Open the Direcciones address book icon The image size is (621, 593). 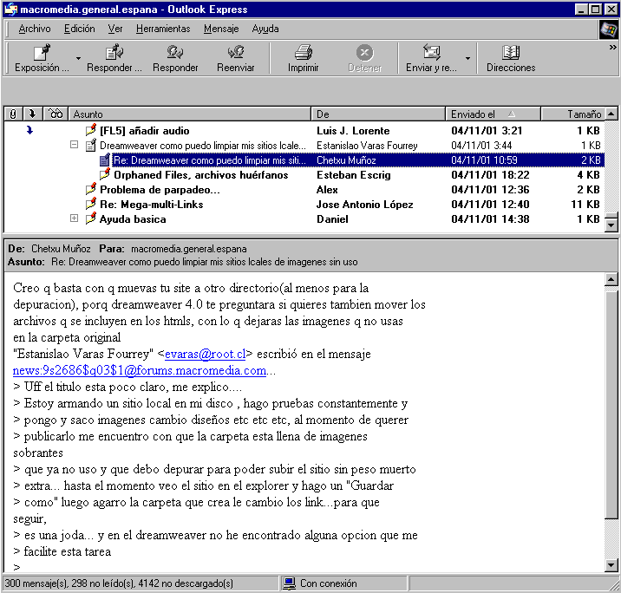click(x=511, y=52)
